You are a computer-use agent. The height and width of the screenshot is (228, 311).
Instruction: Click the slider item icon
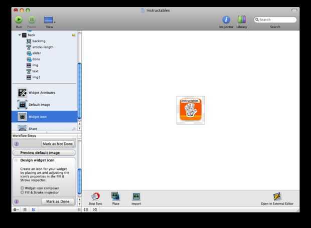click(x=29, y=53)
